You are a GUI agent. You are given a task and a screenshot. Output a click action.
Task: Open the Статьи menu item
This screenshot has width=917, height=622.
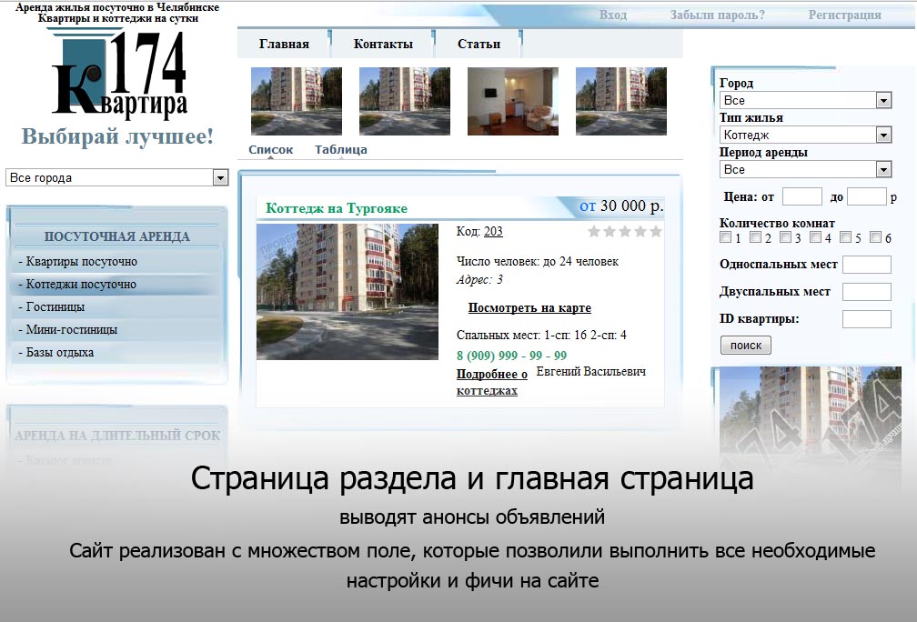coord(479,44)
